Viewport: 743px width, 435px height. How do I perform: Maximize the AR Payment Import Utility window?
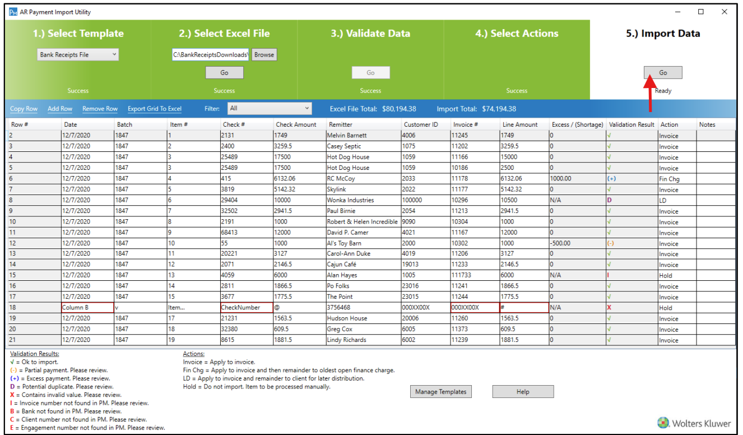tap(701, 12)
